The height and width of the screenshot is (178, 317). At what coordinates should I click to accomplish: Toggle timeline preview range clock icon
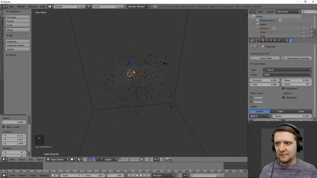[53, 176]
